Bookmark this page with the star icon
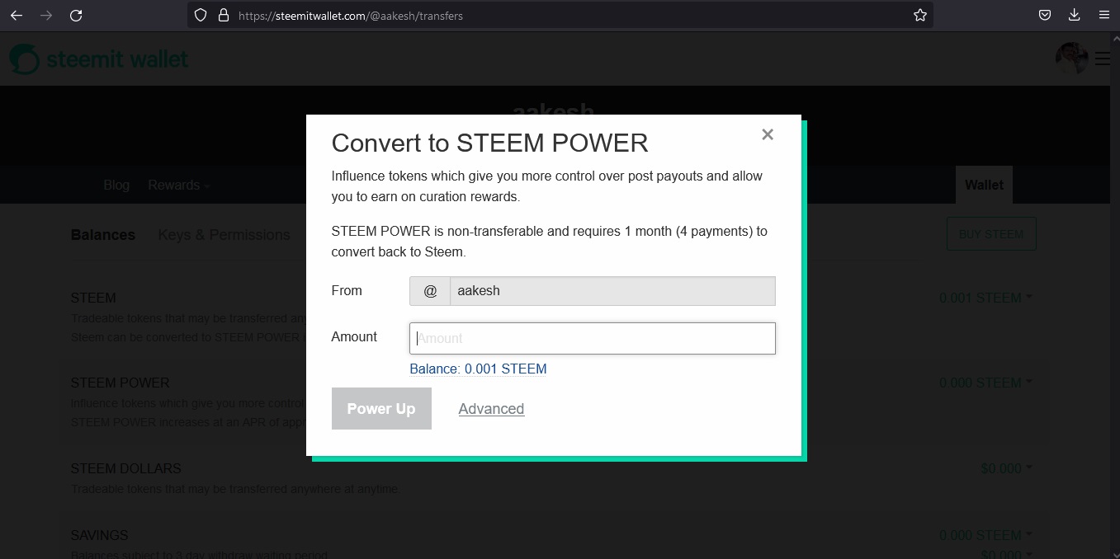Image resolution: width=1120 pixels, height=559 pixels. click(920, 15)
